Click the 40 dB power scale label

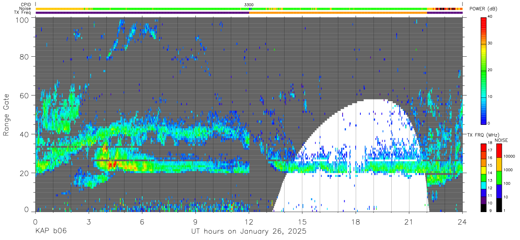tap(491, 17)
